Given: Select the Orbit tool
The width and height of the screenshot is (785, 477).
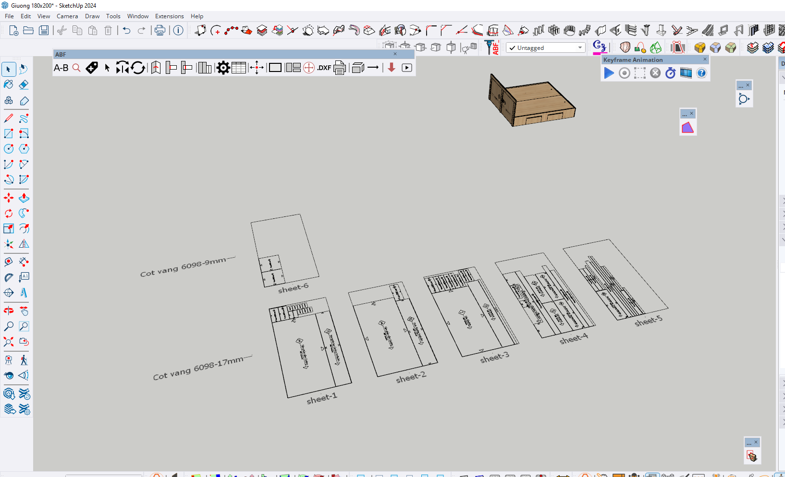Looking at the screenshot, I should [x=9, y=310].
